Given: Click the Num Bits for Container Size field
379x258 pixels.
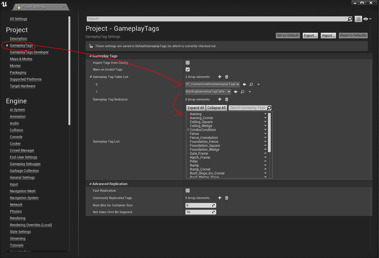Looking at the screenshot, I should coord(198,205).
